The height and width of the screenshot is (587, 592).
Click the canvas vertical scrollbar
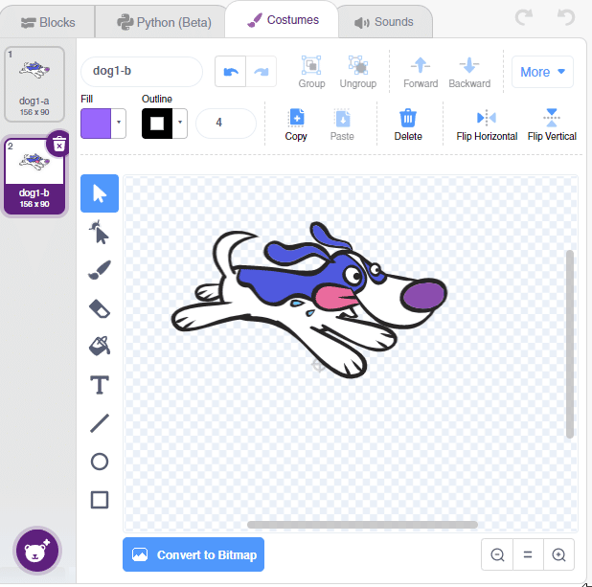click(x=570, y=344)
